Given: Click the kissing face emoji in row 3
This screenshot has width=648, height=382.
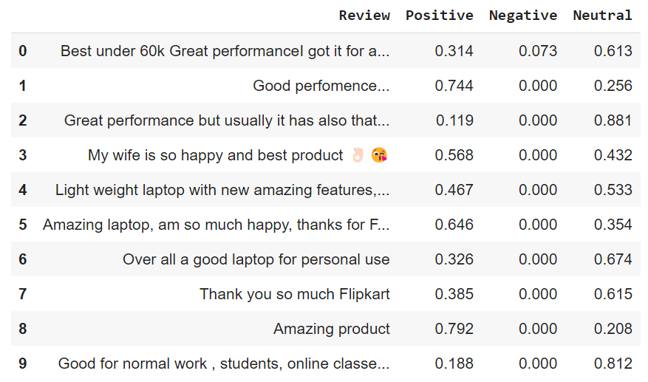Looking at the screenshot, I should click(379, 155).
